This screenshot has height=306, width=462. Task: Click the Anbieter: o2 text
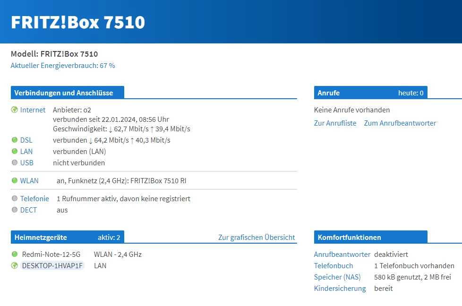tap(72, 110)
